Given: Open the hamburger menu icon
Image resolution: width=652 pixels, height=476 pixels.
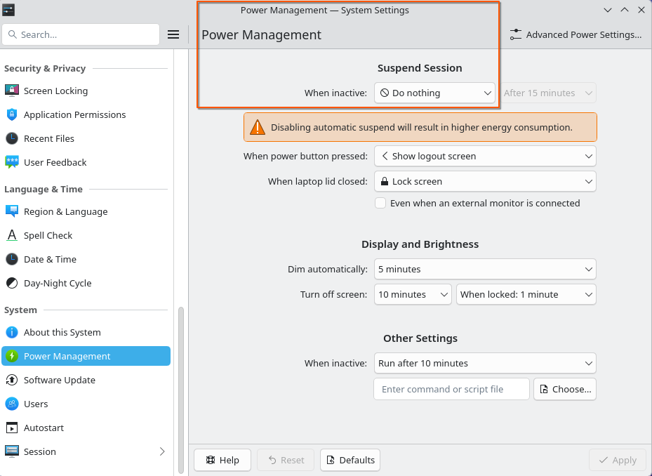Looking at the screenshot, I should [x=173, y=34].
